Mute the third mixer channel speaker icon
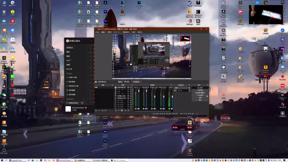 pos(155,109)
